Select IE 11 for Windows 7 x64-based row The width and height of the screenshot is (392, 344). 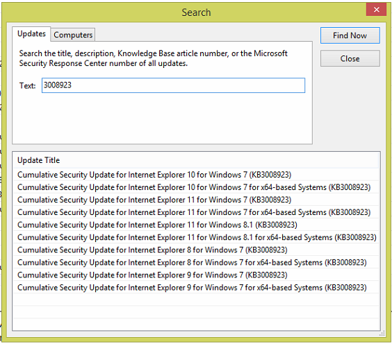[196, 212]
